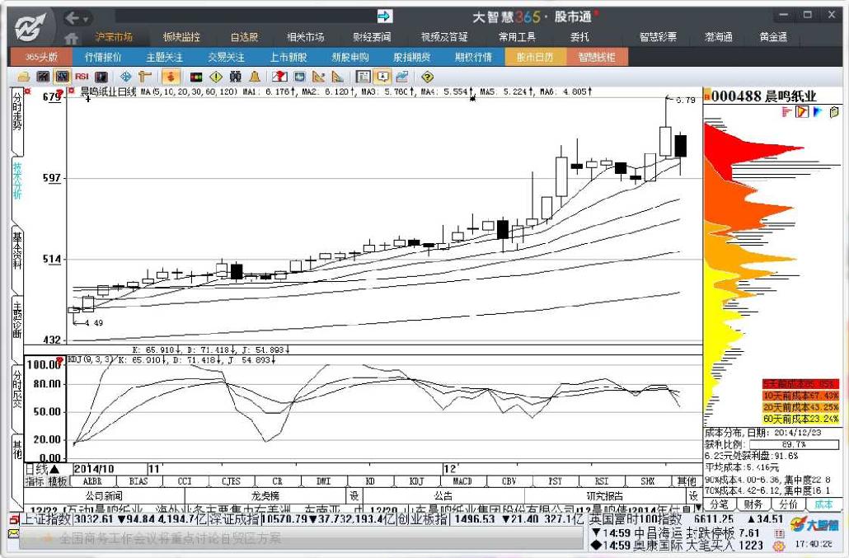Image resolution: width=849 pixels, height=558 pixels.
Task: Open the 沪深市场 menu
Action: pos(113,37)
